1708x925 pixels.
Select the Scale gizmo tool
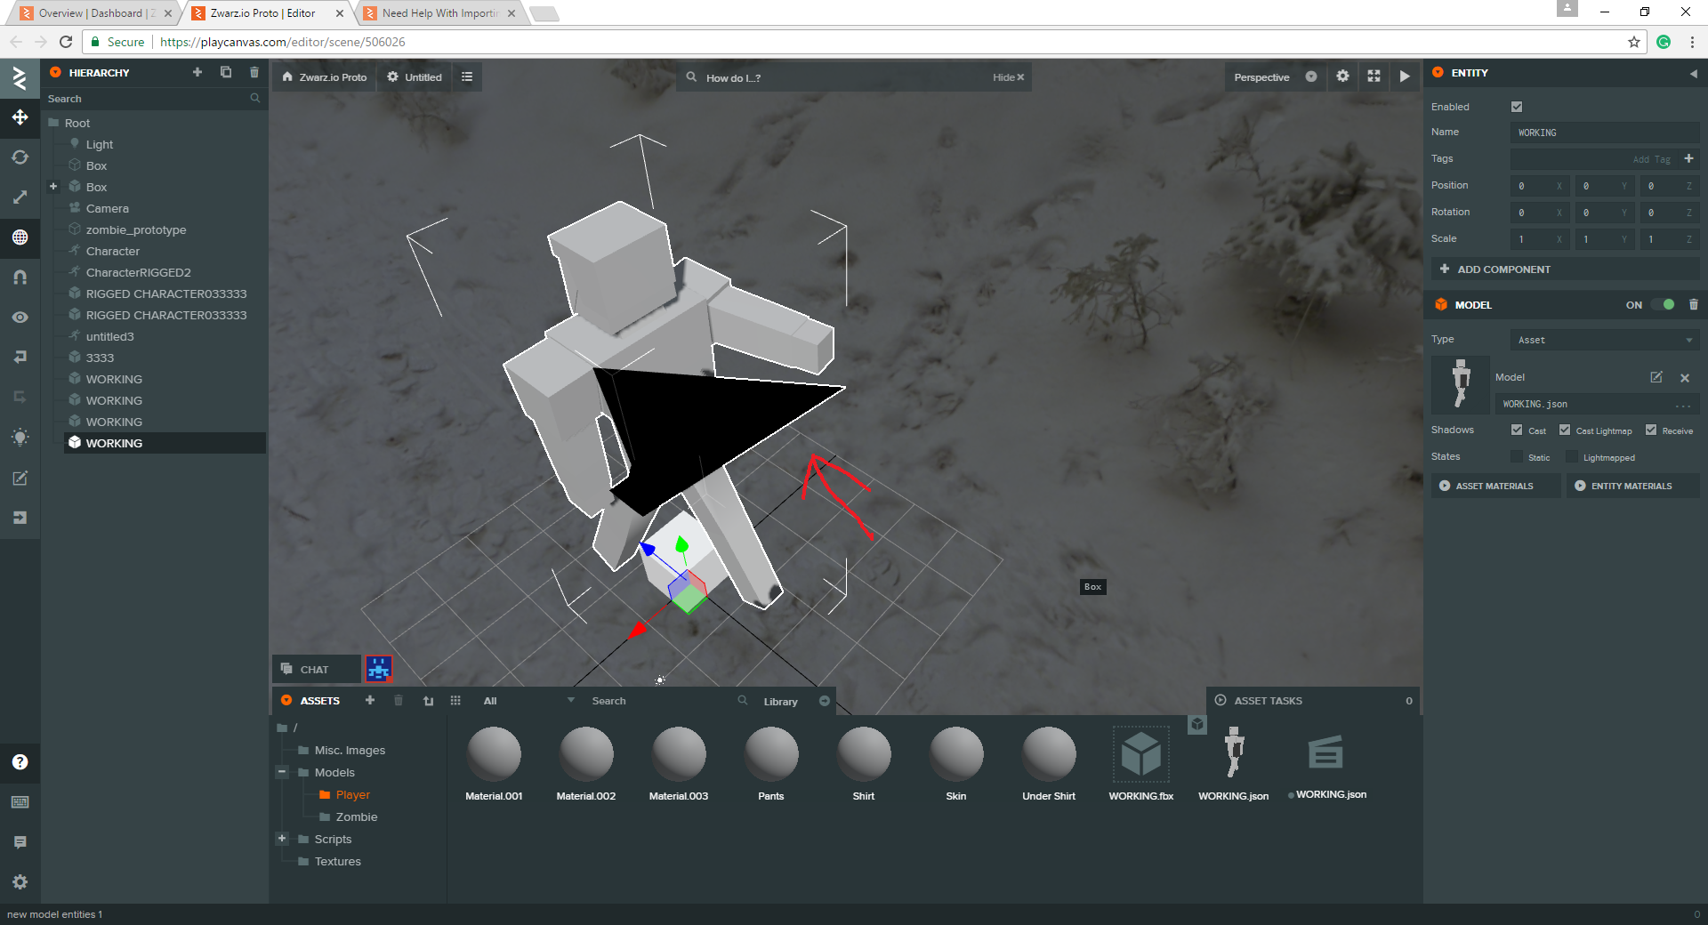20,197
